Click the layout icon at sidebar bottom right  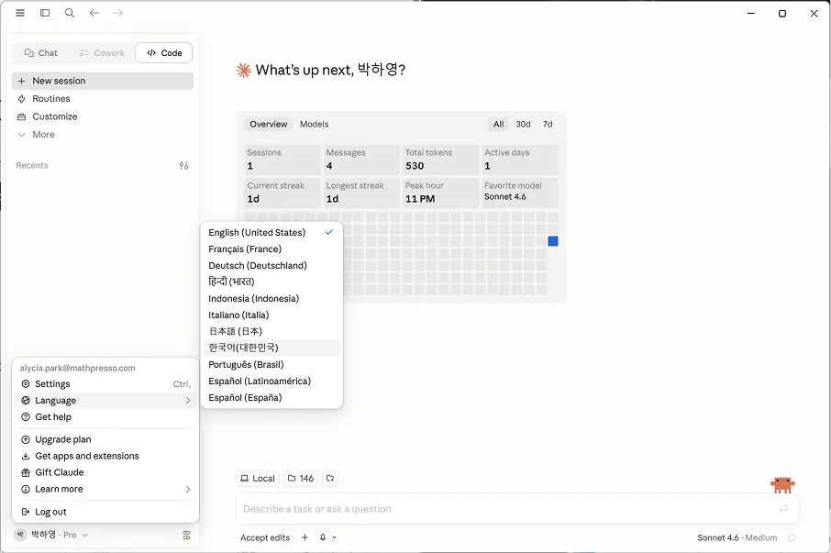(186, 536)
